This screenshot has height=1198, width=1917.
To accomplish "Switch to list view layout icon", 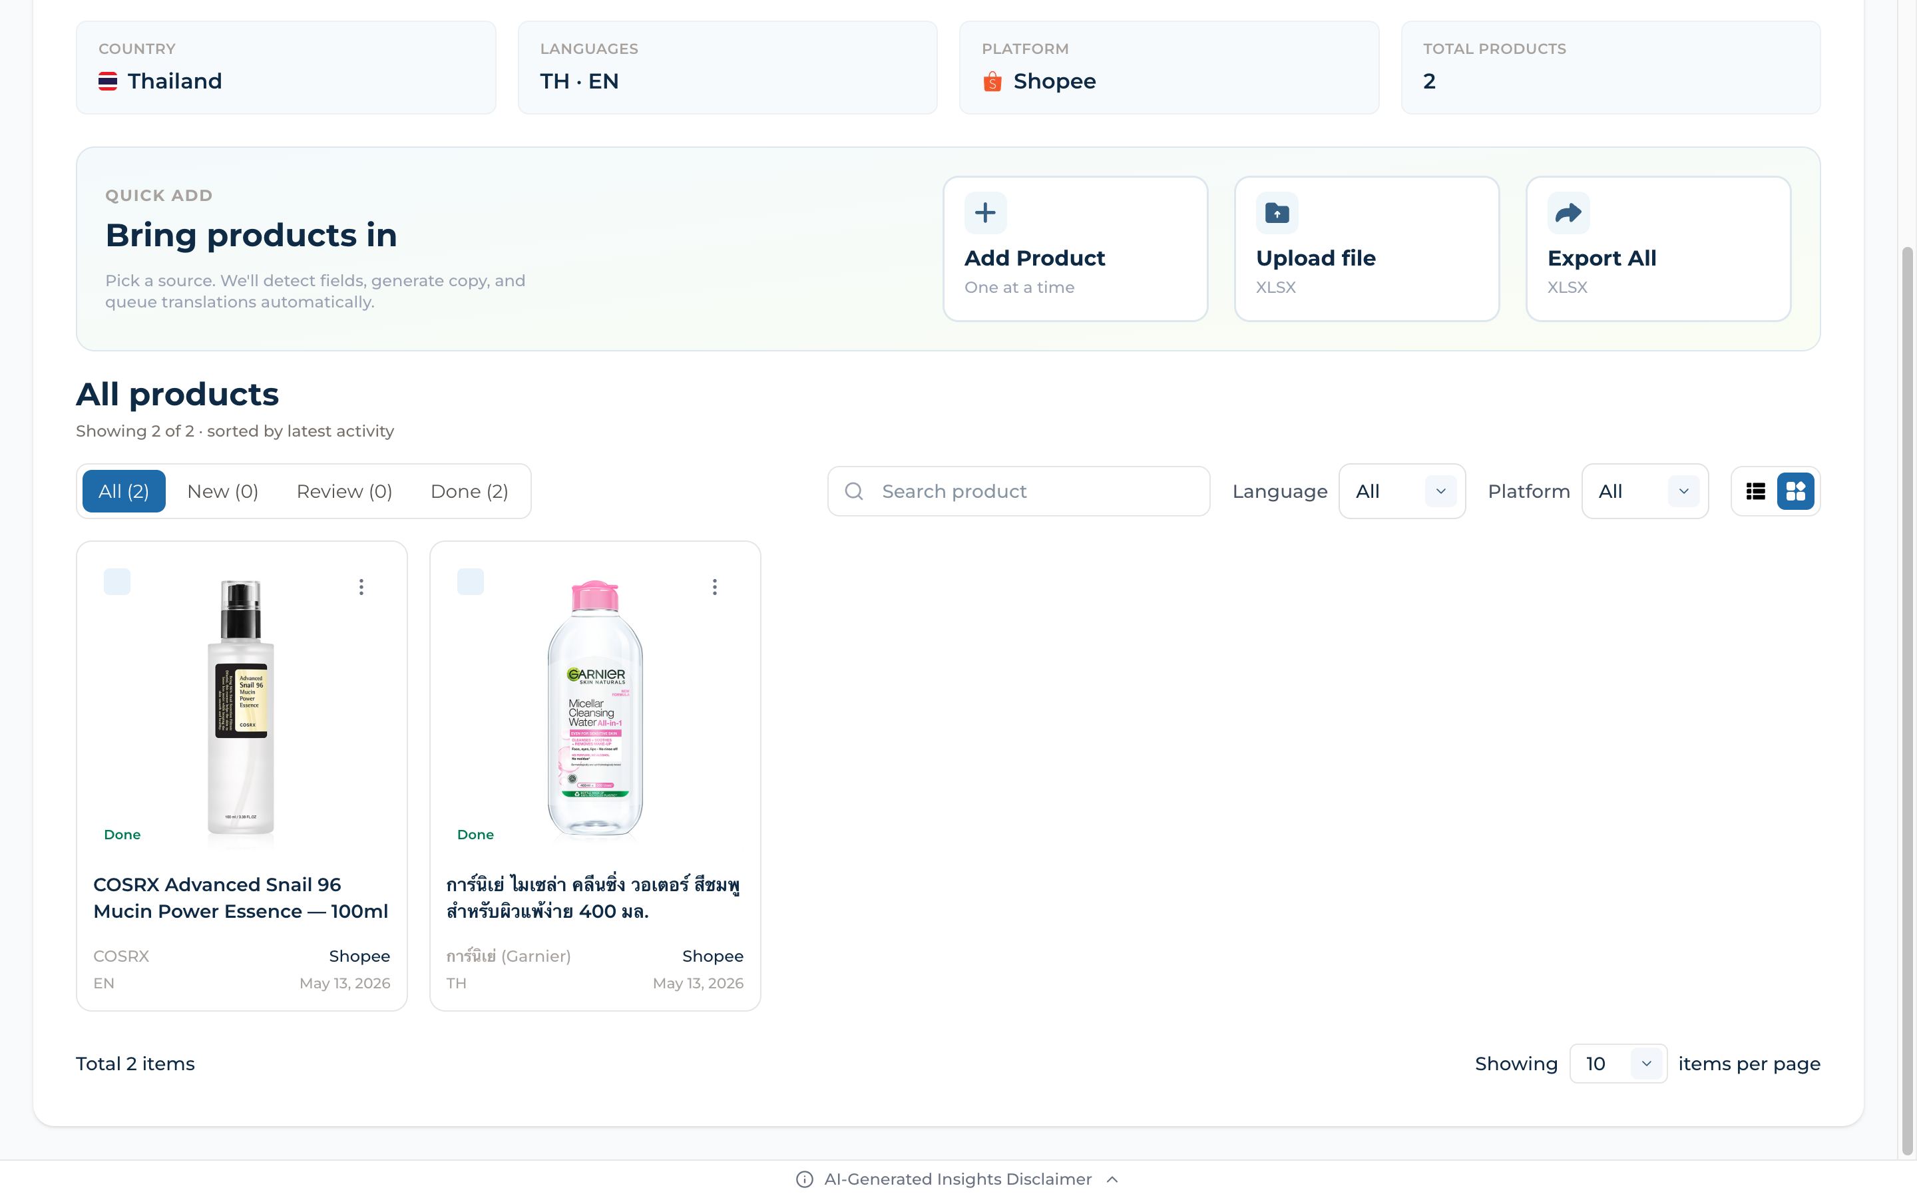I will (1755, 491).
